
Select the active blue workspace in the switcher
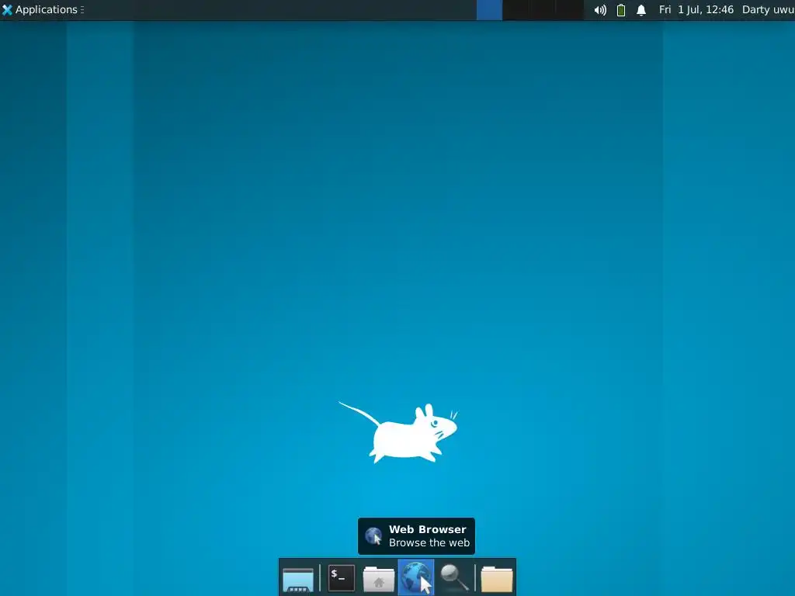[x=489, y=10]
